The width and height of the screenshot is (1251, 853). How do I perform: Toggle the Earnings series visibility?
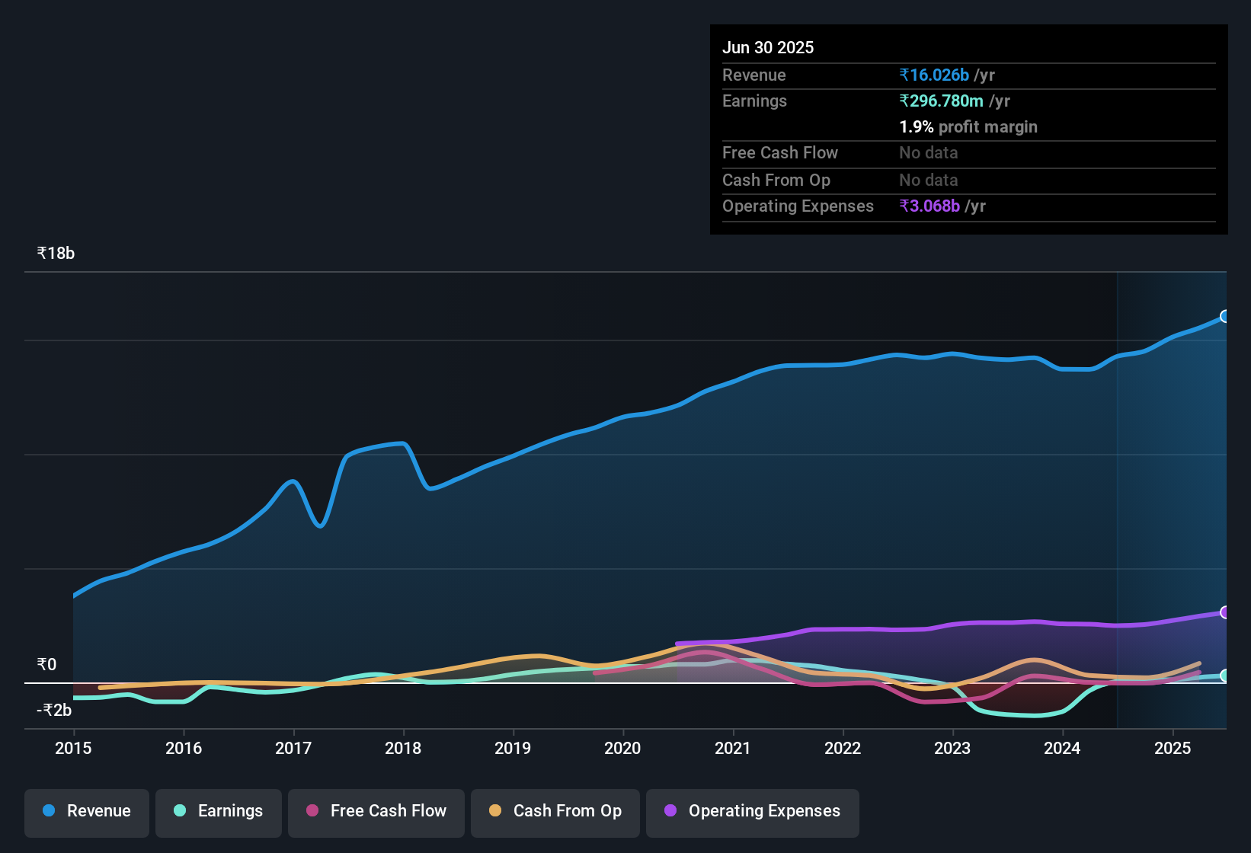(219, 811)
